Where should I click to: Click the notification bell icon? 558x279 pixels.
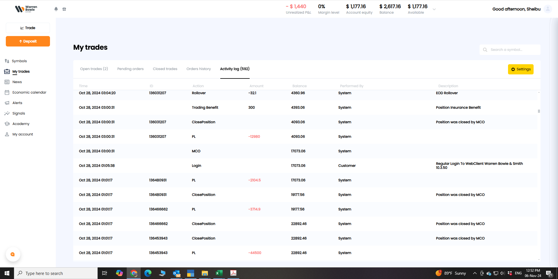(56, 9)
